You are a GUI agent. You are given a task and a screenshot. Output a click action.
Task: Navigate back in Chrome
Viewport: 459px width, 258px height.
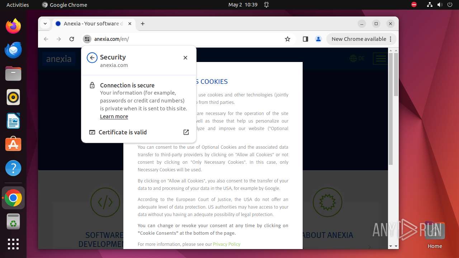(46, 39)
